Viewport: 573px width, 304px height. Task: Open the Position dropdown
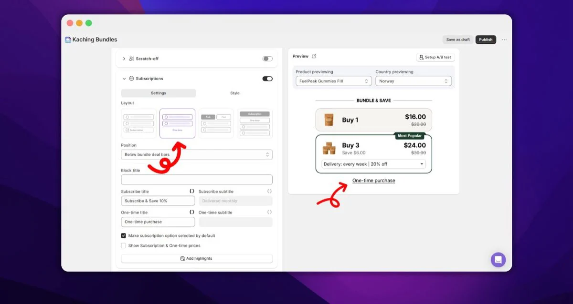(x=197, y=154)
